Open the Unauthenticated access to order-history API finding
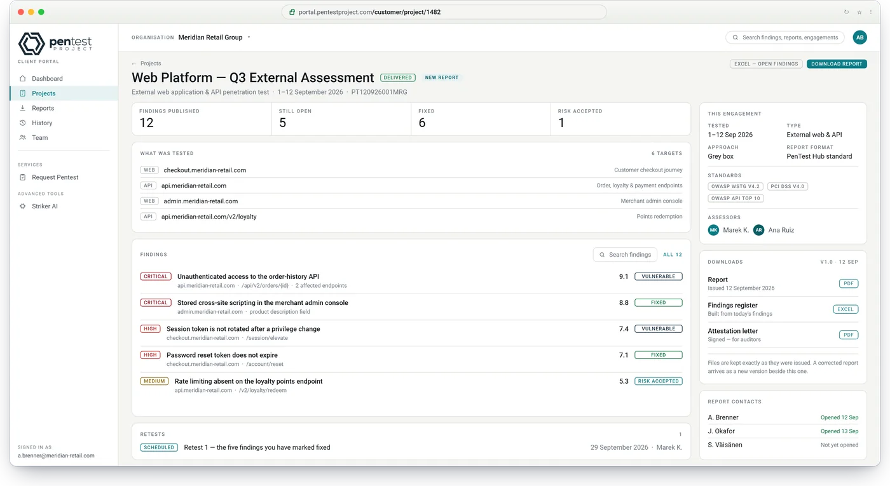The width and height of the screenshot is (890, 486). point(411,281)
